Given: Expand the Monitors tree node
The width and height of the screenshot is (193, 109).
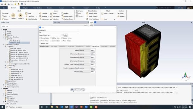Looking at the screenshot, I should pos(4,96).
